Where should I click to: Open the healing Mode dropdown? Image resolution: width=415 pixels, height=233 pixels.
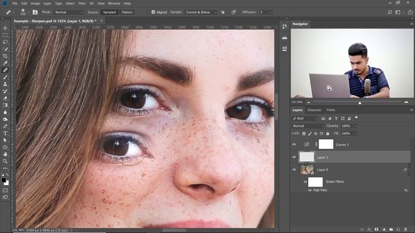[69, 12]
